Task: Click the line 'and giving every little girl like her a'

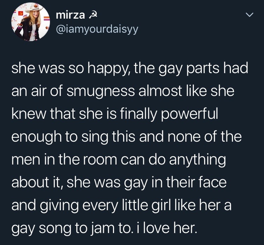Action: click(x=121, y=205)
